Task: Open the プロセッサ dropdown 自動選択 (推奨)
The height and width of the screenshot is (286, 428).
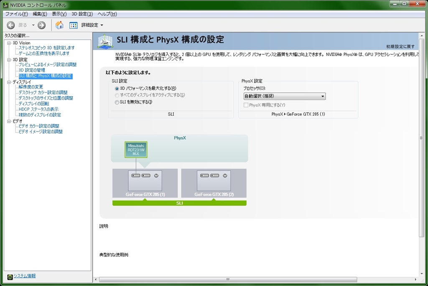Action: (284, 96)
